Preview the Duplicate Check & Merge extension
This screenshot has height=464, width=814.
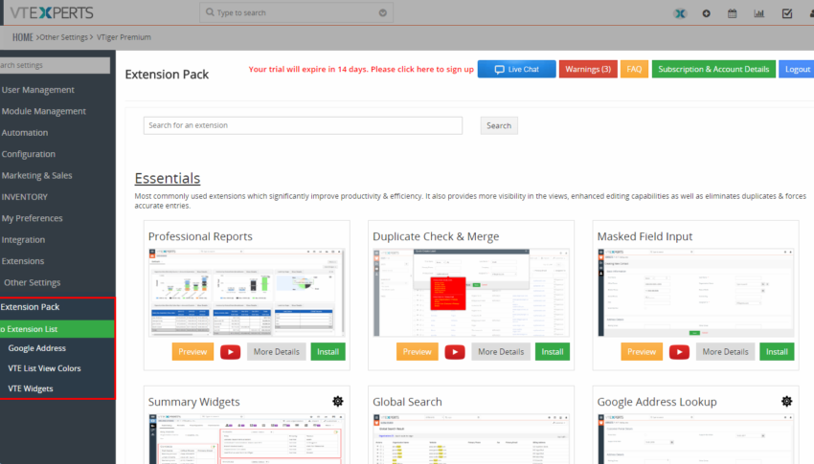click(x=417, y=351)
